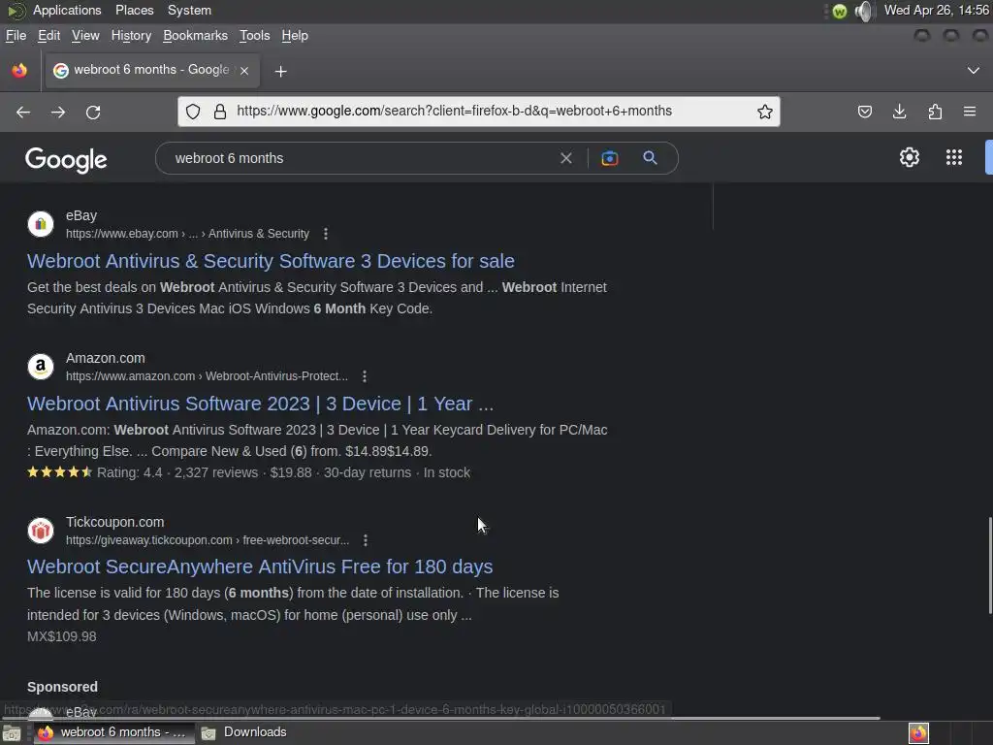Image resolution: width=993 pixels, height=745 pixels.
Task: Open the Tools menu
Action: click(255, 36)
